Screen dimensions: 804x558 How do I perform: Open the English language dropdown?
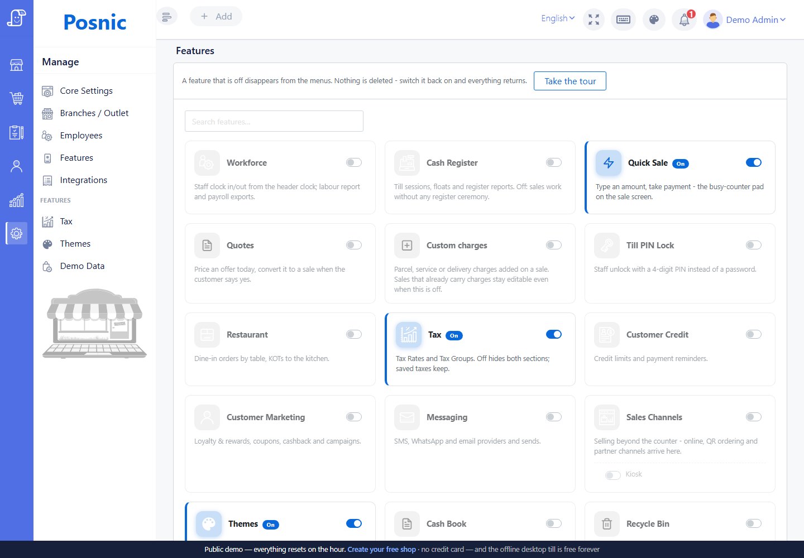tap(558, 18)
